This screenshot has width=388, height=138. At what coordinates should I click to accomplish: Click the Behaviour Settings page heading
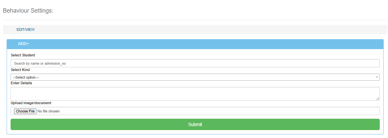coord(28,11)
